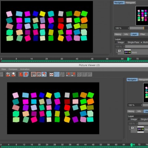Image resolution: width=148 pixels, height=148 pixels.
Task: Click the green frame marker on lower timeline
Action: click(131, 145)
